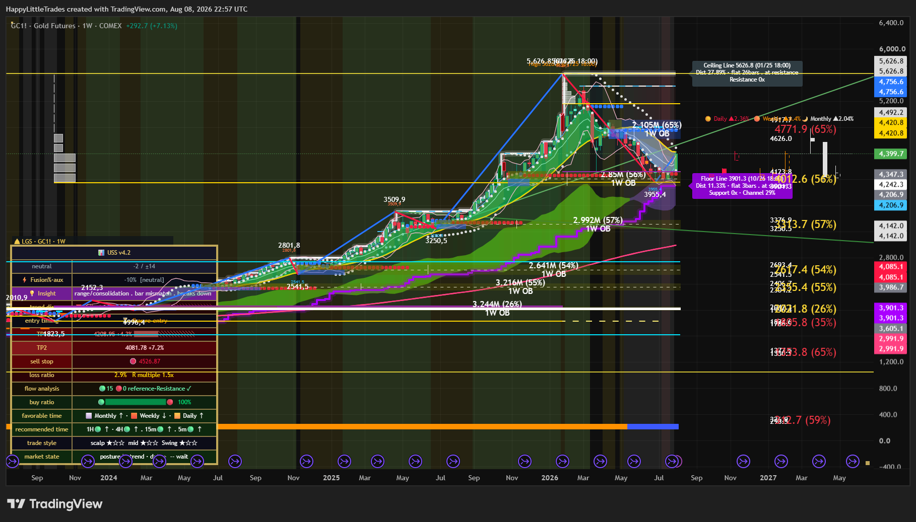Click the 3250,5 swing low label
Viewport: 916px width, 522px height.
coord(436,241)
